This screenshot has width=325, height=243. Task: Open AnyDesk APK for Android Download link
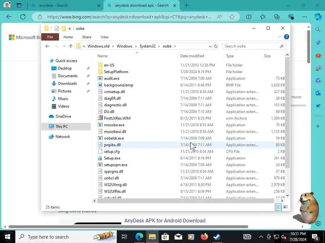tap(165, 221)
